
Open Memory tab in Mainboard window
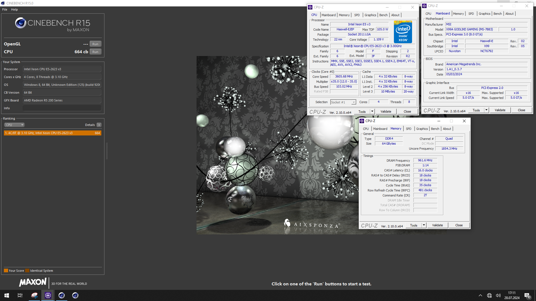point(458,14)
